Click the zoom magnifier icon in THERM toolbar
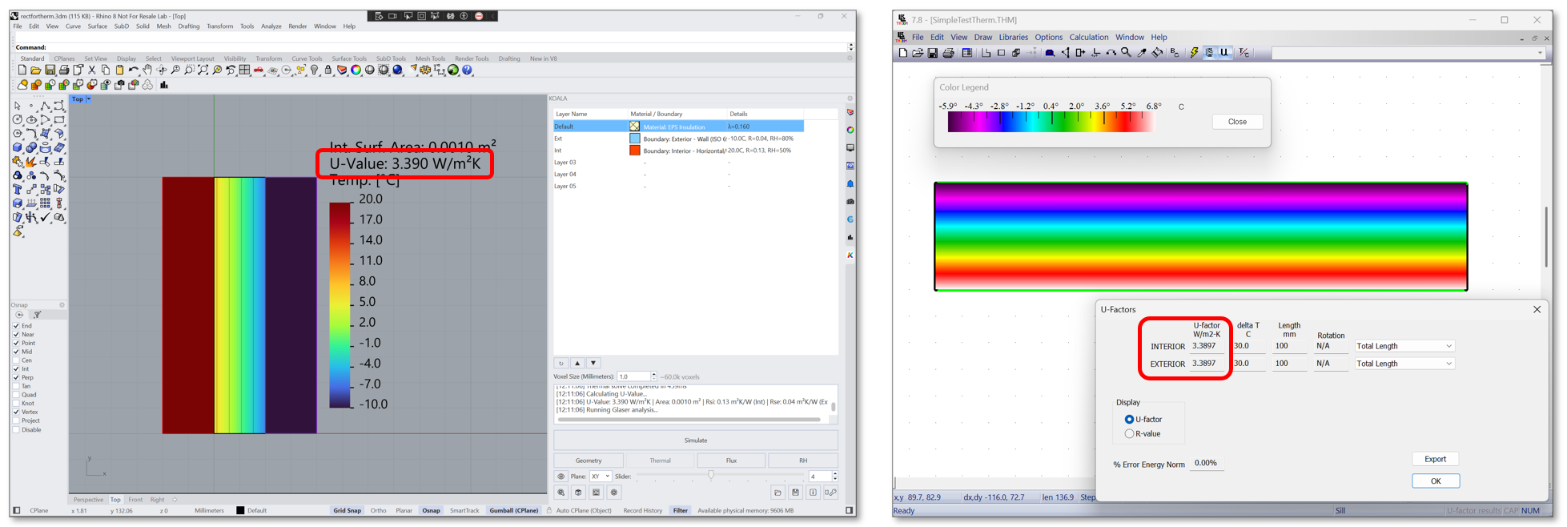 (1126, 53)
